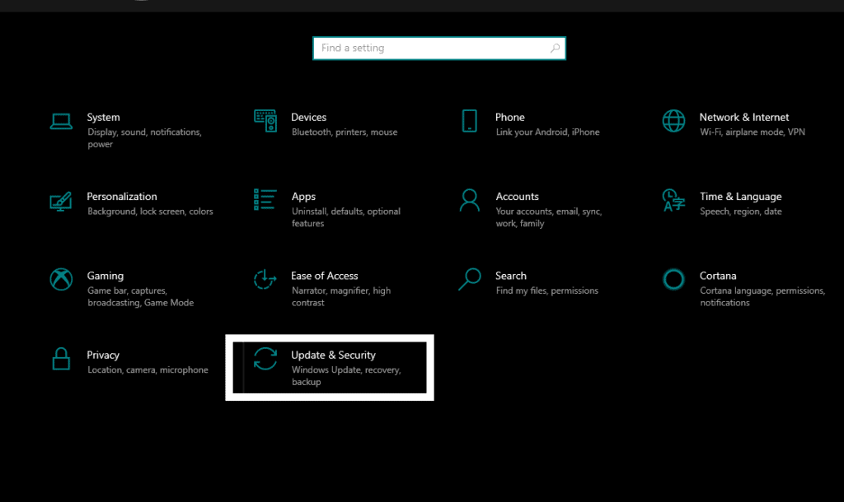Click the System laptop icon

pos(61,121)
